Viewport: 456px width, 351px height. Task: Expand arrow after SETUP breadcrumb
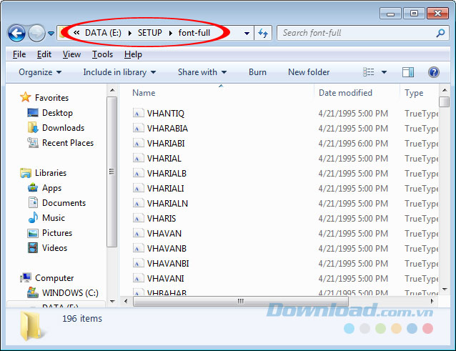pyautogui.click(x=170, y=33)
